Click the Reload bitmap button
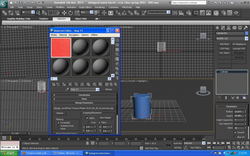Viewport: 250px width, 156px height. 60,113
